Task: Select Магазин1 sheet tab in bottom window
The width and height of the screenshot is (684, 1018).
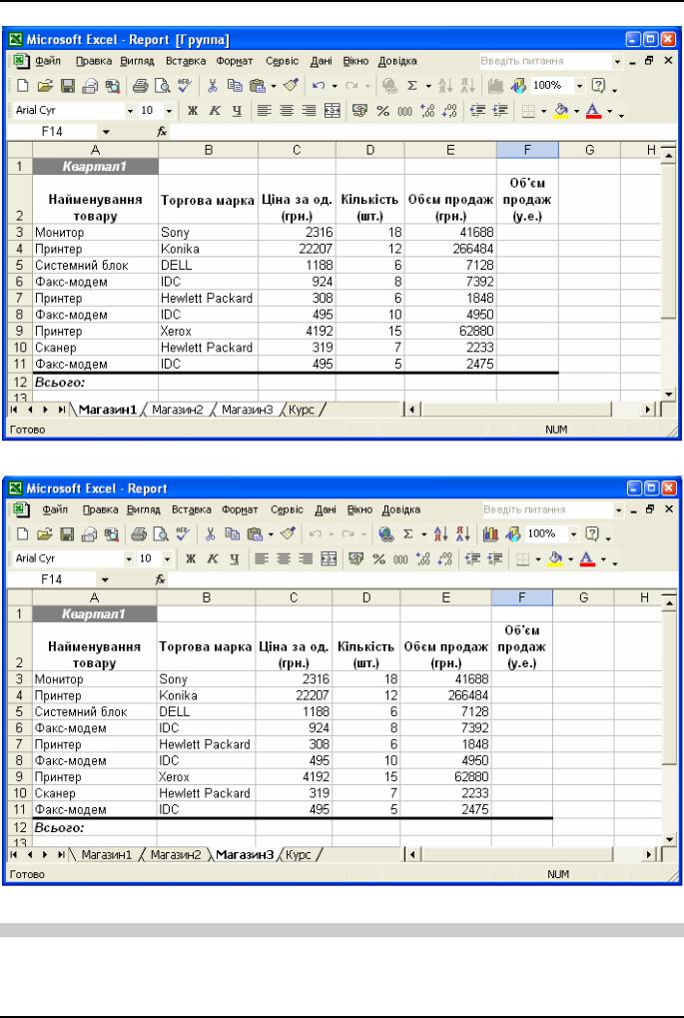Action: (106, 855)
